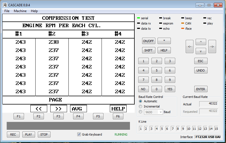226x143 pixels.
Task: Click the asterisk key button
Action: coord(164,41)
